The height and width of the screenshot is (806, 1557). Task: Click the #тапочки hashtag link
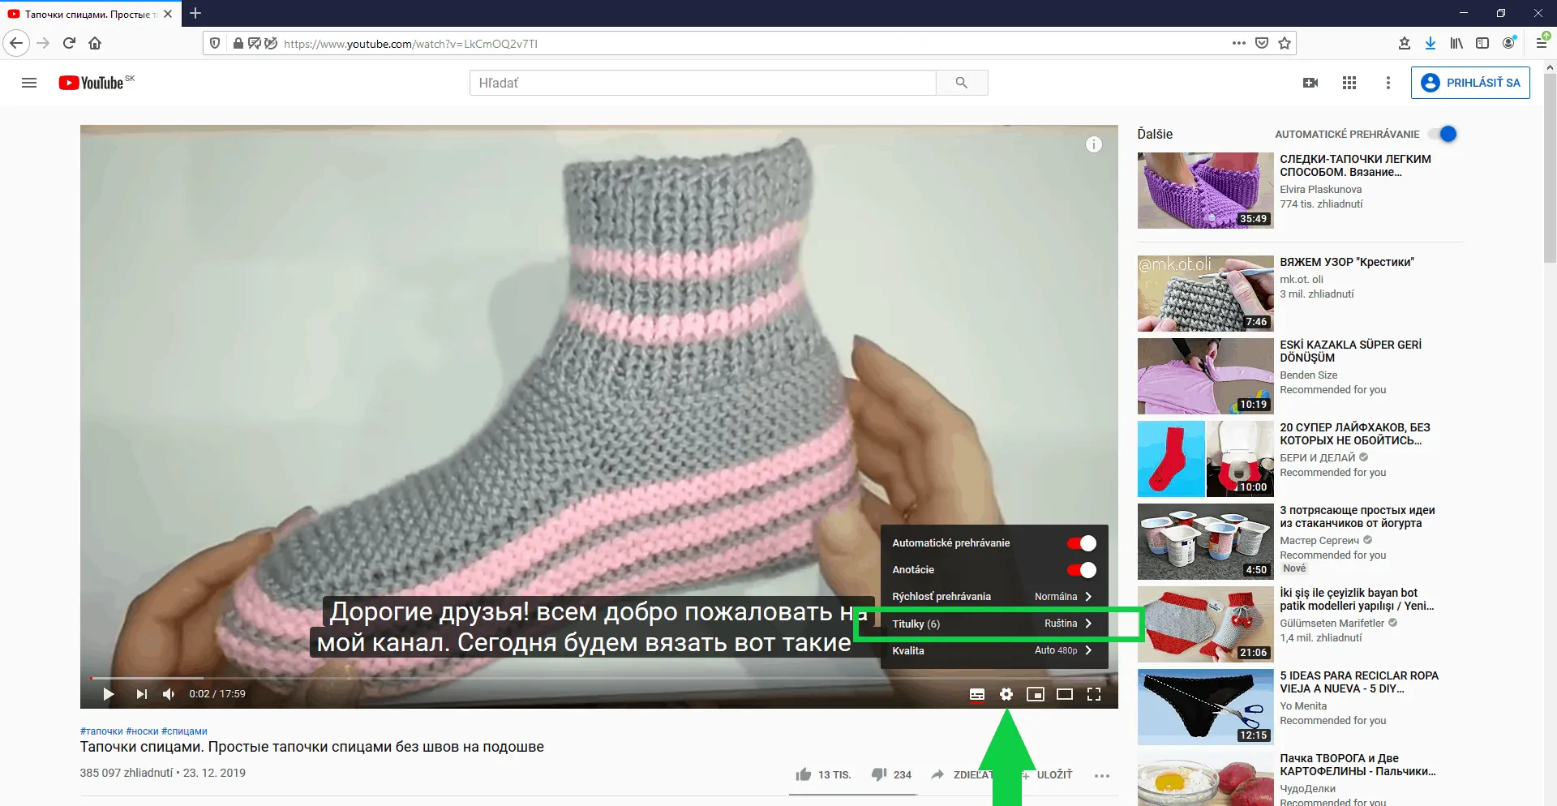coord(101,731)
